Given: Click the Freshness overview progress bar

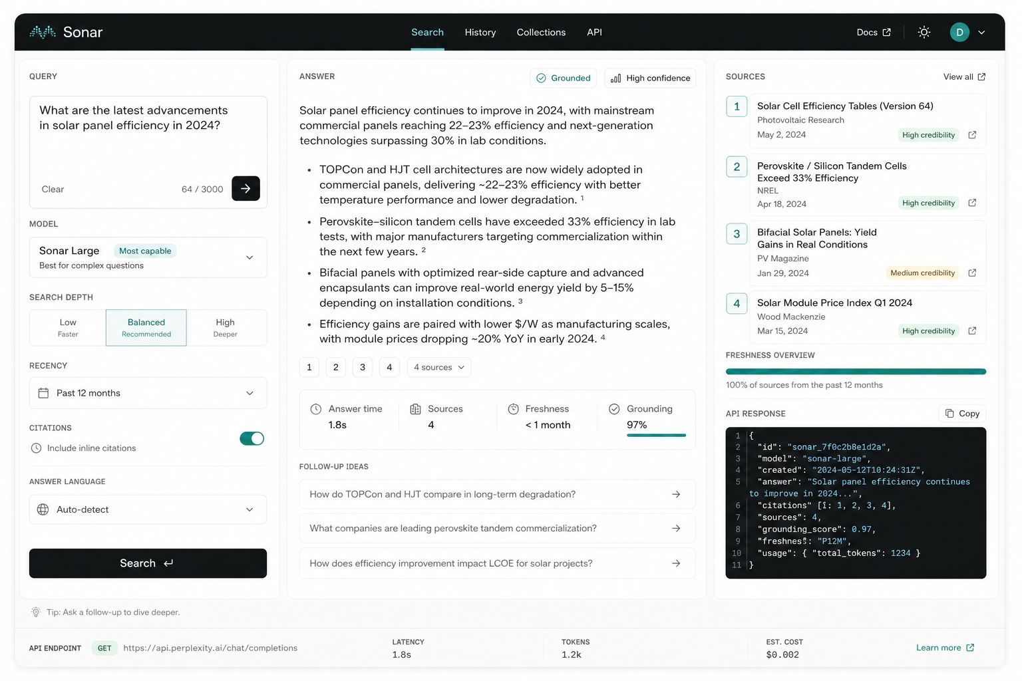Looking at the screenshot, I should 856,372.
